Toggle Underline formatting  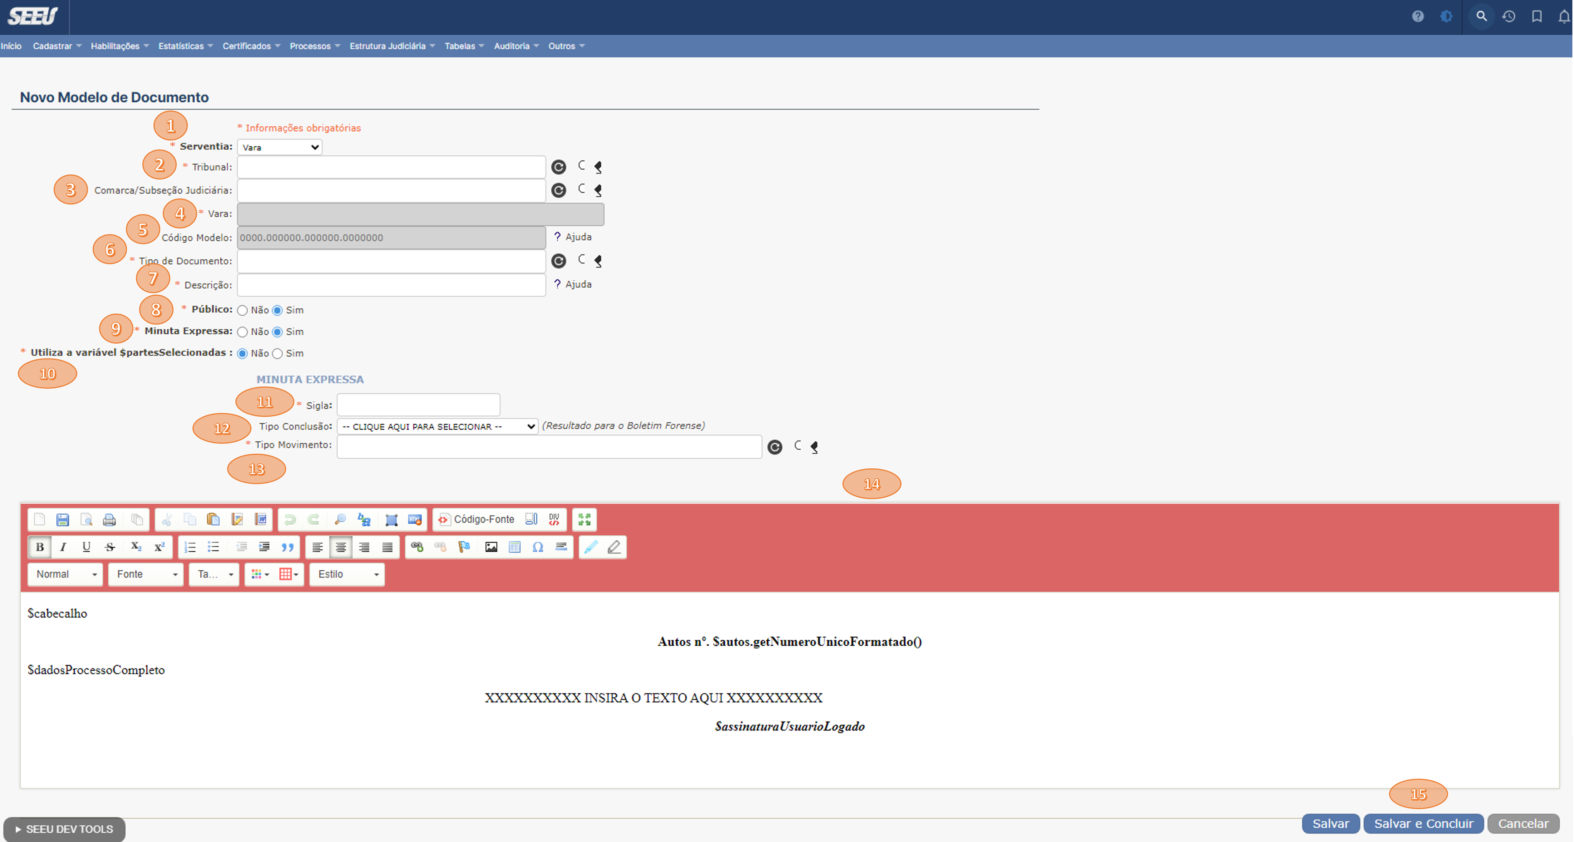pos(86,547)
